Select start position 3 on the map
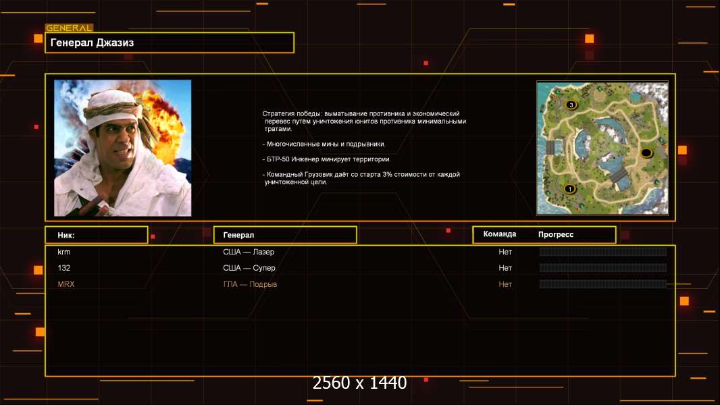 click(x=571, y=105)
